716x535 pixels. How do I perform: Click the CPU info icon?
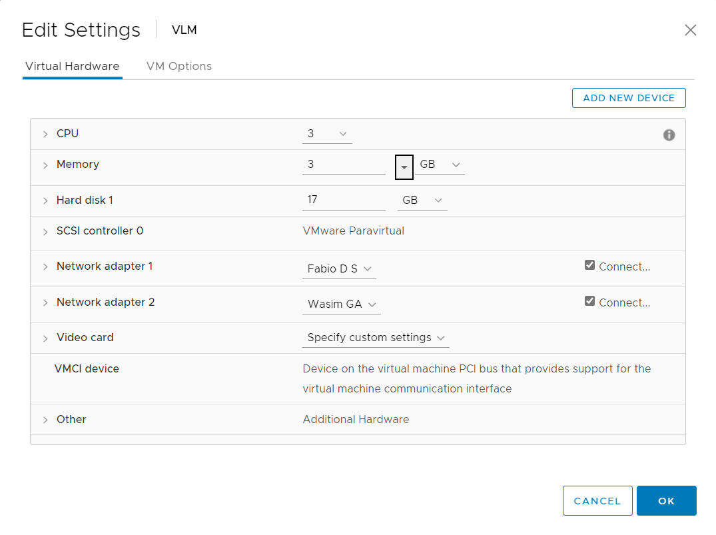(x=669, y=135)
